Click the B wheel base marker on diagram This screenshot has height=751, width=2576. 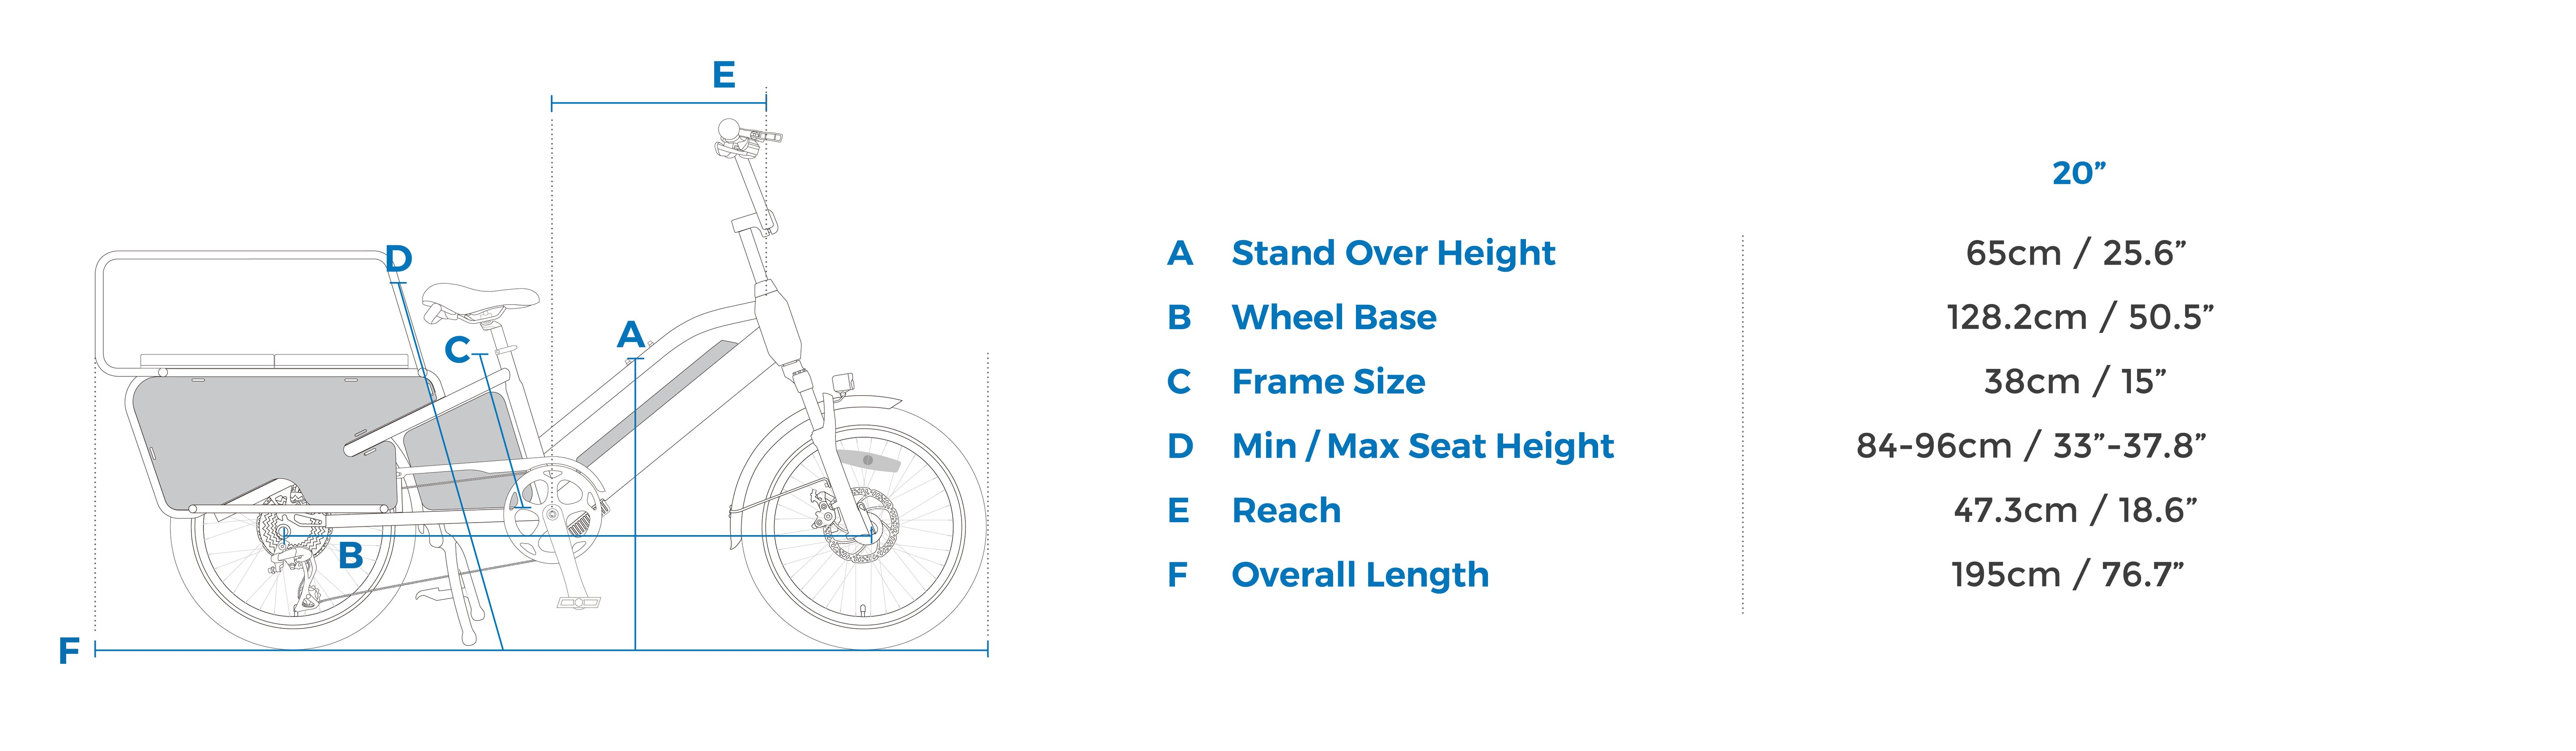[350, 556]
